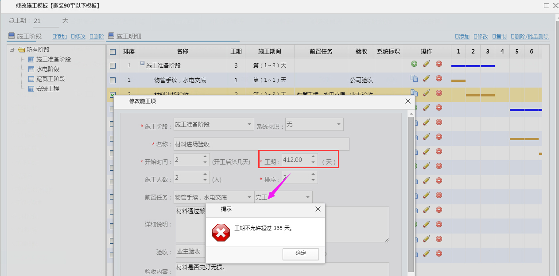This screenshot has height=276, width=559.
Task: Close the 修改施工项 dialog with X
Action: (x=408, y=101)
